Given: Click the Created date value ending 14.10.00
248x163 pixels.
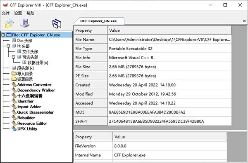Looking at the screenshot, I should [142, 85].
